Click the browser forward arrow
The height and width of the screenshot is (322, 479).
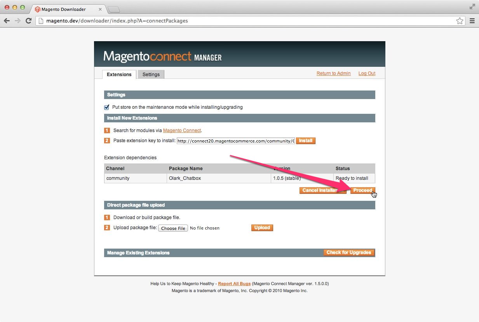pyautogui.click(x=17, y=21)
